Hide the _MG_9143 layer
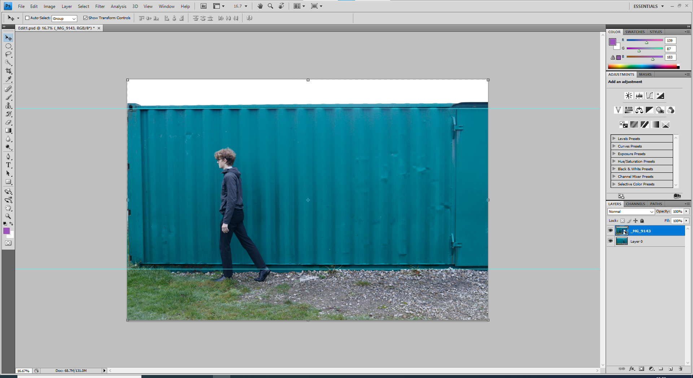The width and height of the screenshot is (693, 378). (611, 230)
